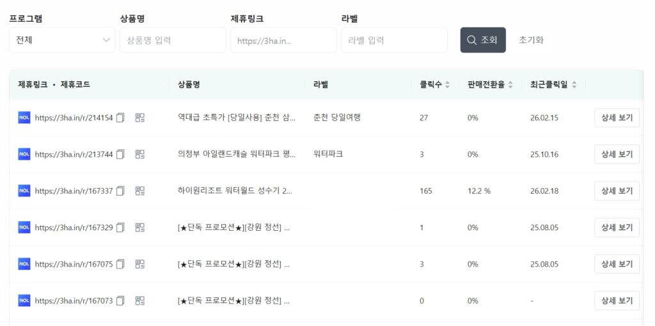655x326 pixels.
Task: Open the https://3ha.in/r/167329 link
Action: pos(74,227)
